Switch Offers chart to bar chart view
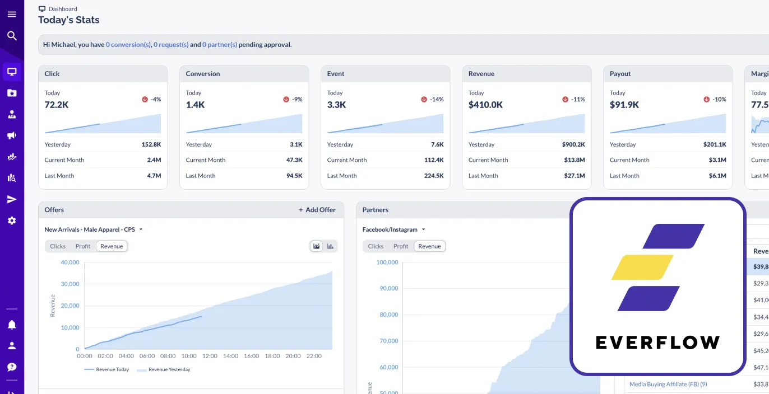Image resolution: width=769 pixels, height=394 pixels. click(x=331, y=246)
